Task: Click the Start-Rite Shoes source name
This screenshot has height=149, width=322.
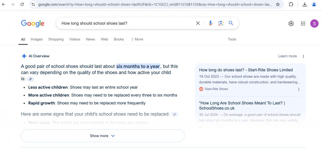Action: [216, 89]
